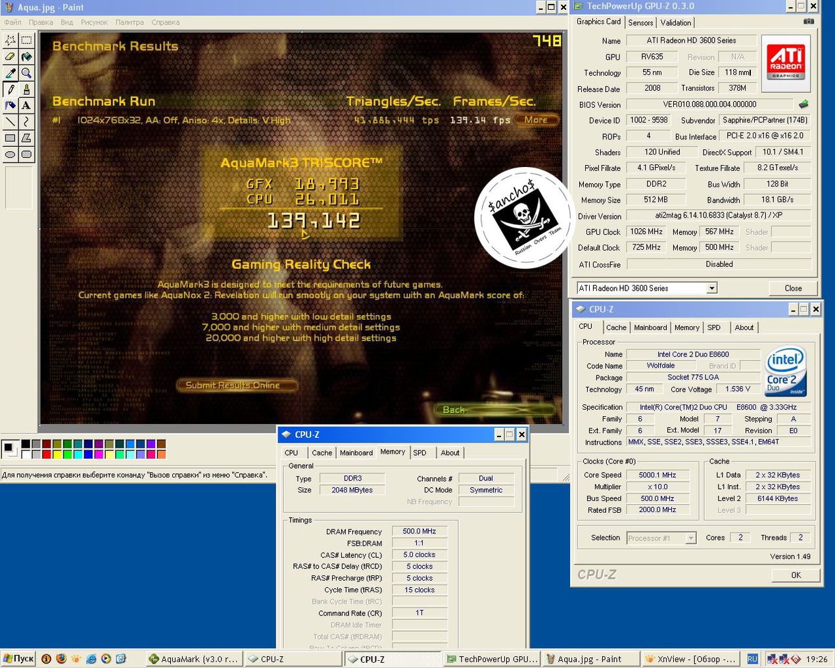Click the ATI Radeon logo in GPU-Z
The image size is (835, 668).
pos(786,62)
